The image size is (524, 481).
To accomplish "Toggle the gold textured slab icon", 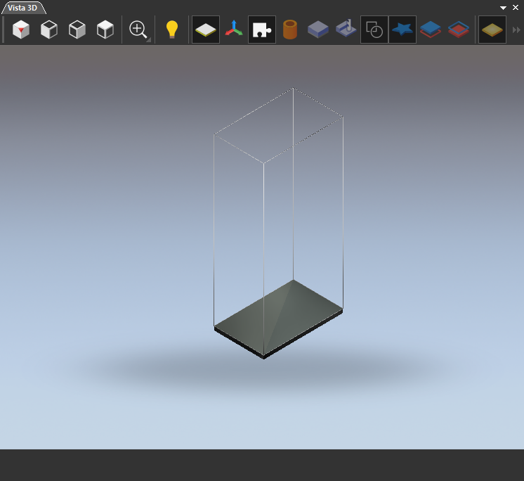I will point(492,30).
